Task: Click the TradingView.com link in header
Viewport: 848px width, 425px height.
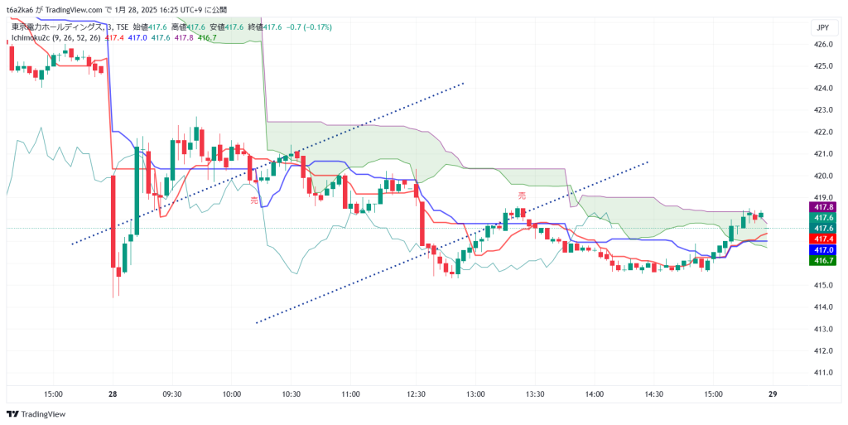Action: coord(75,10)
